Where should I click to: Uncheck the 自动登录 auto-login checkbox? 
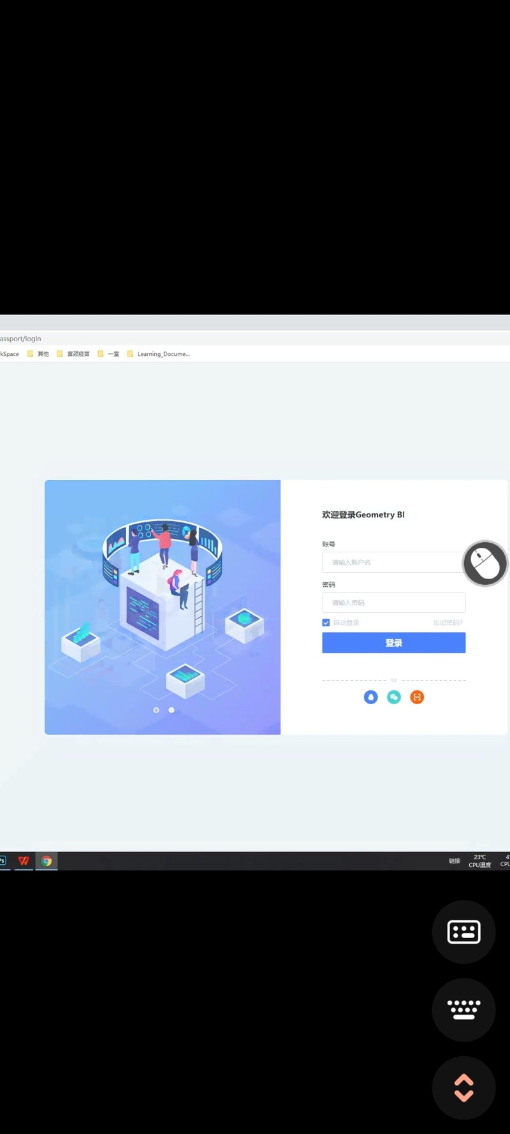pyautogui.click(x=326, y=622)
